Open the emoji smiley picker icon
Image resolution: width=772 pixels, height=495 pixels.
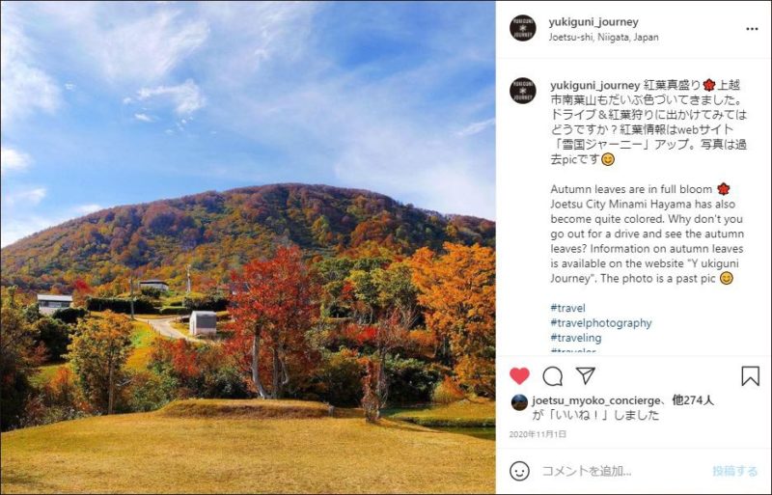519,471
